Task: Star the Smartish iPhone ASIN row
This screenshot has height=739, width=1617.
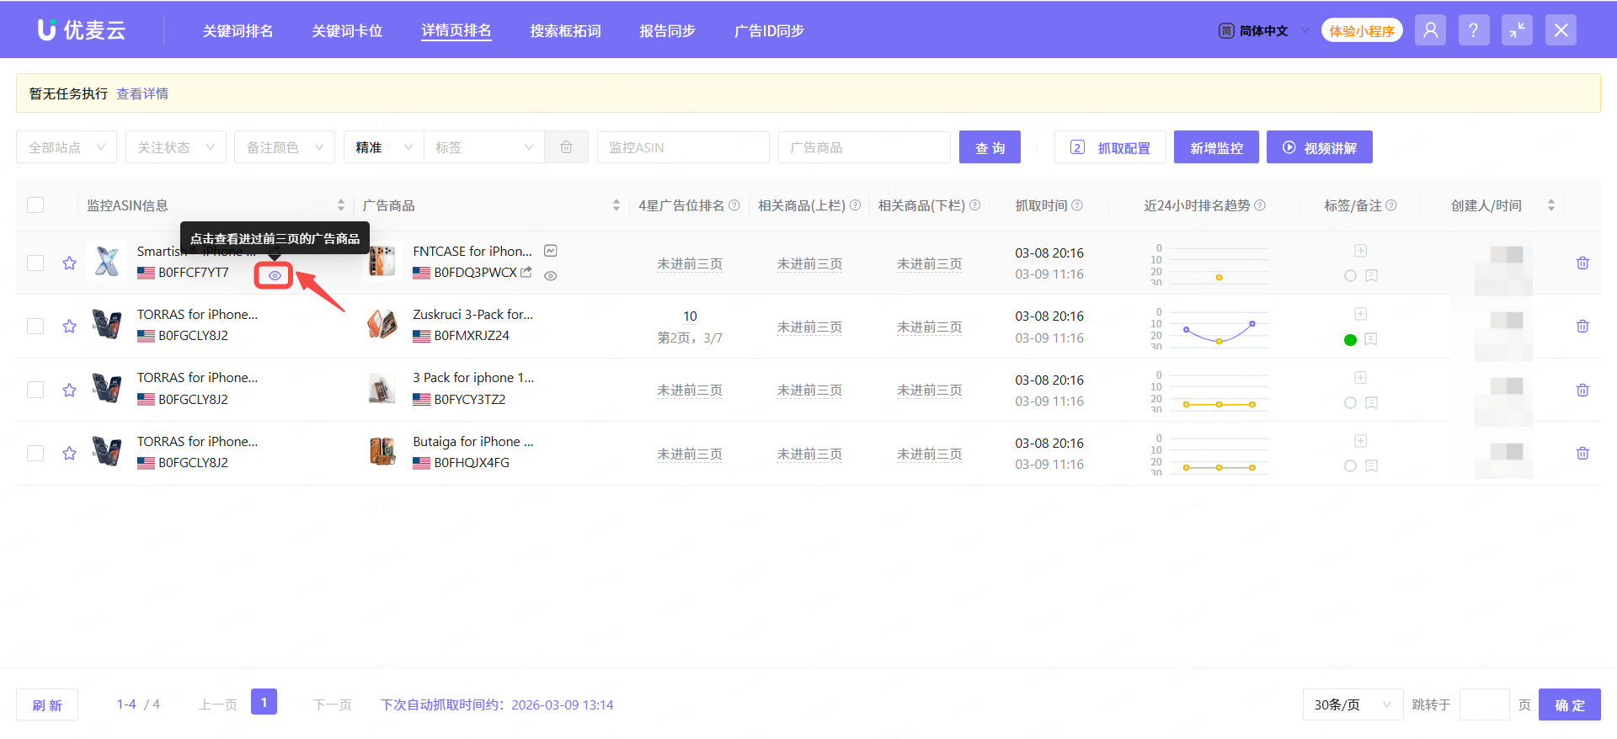Action: (69, 263)
